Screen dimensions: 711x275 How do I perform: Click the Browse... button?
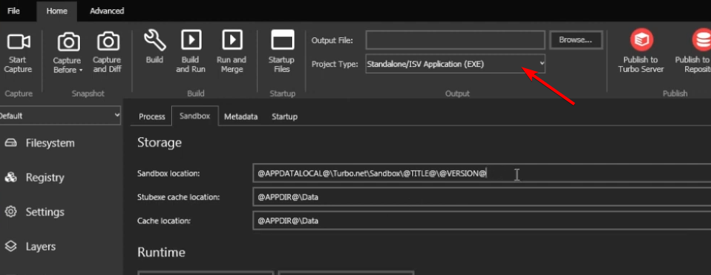[576, 39]
